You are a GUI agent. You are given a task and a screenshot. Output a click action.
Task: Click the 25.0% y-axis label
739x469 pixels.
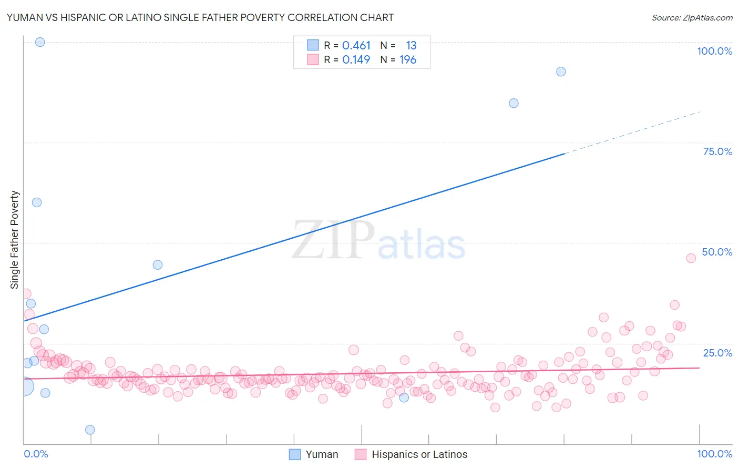click(717, 353)
